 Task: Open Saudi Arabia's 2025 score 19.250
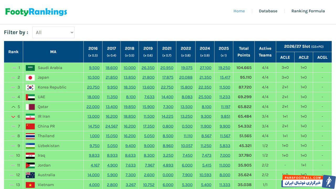point(224,68)
